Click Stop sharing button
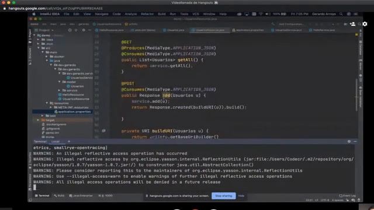Viewport: 374px width, 210px height. [223, 196]
